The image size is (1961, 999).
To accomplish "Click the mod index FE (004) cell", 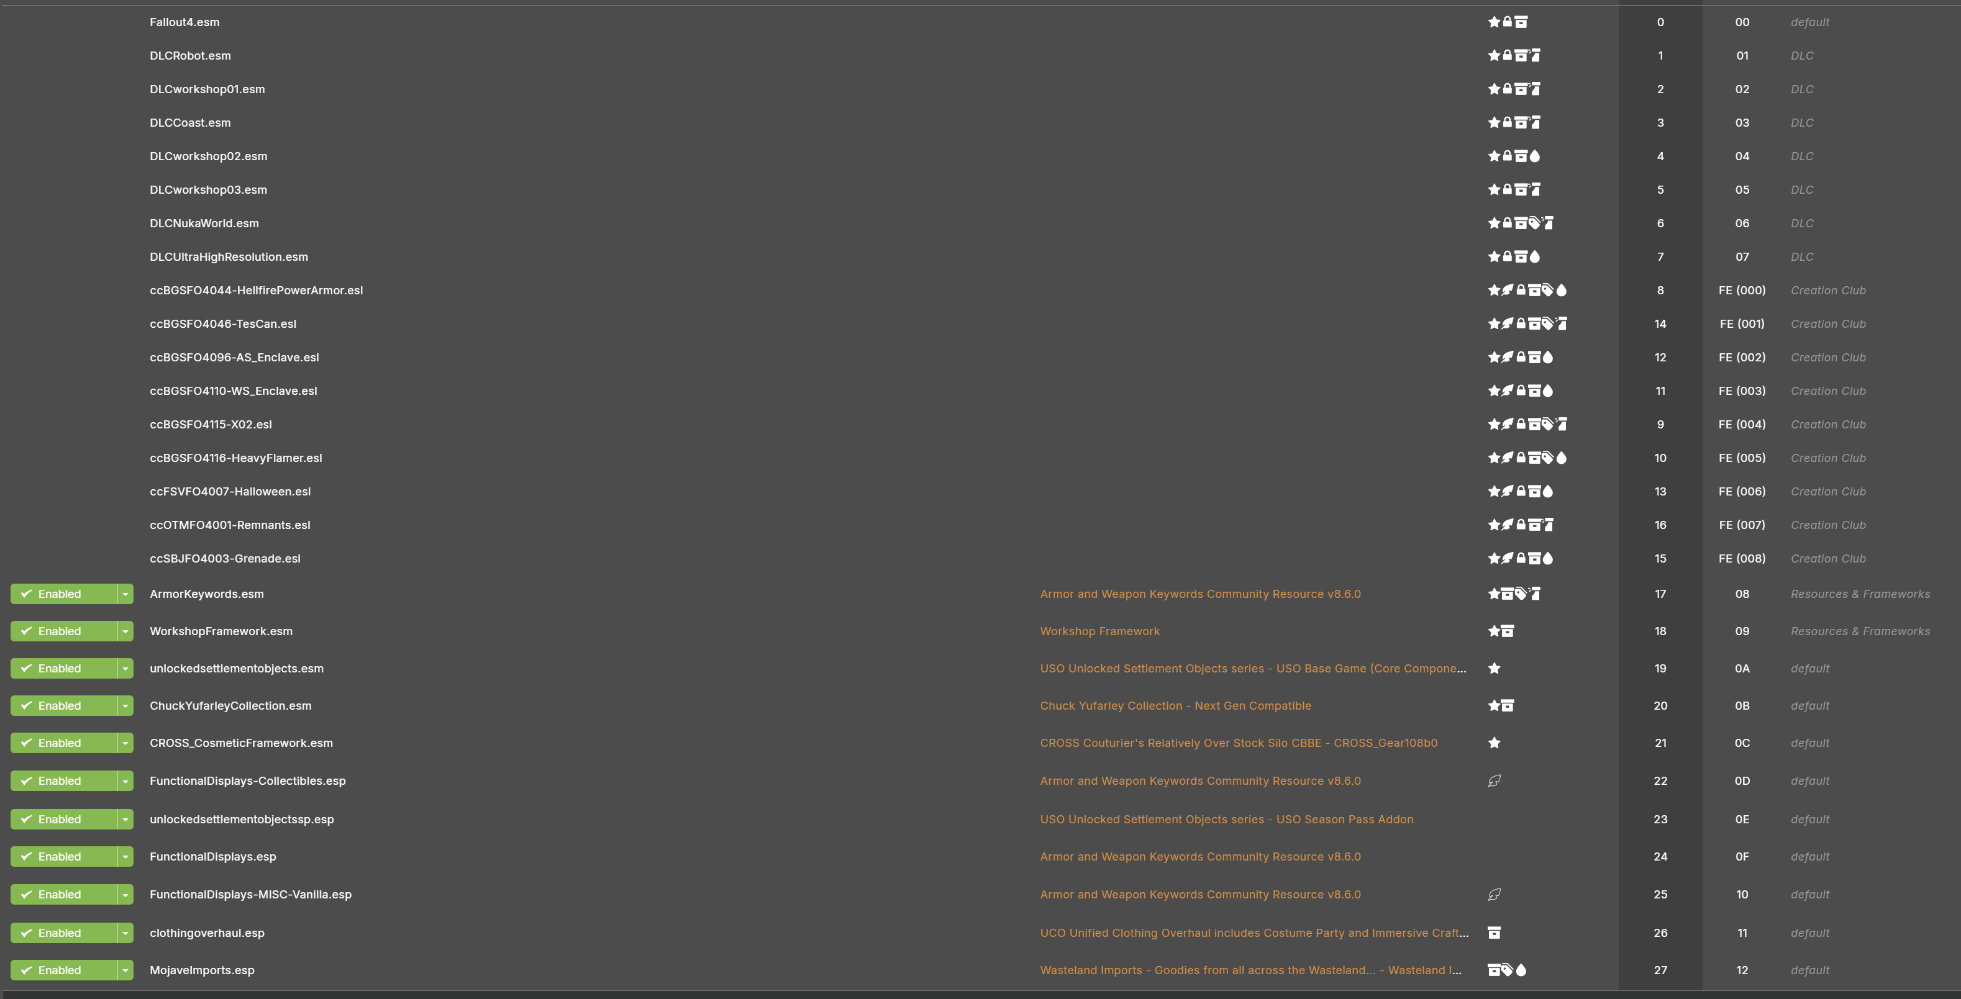I will (x=1742, y=424).
